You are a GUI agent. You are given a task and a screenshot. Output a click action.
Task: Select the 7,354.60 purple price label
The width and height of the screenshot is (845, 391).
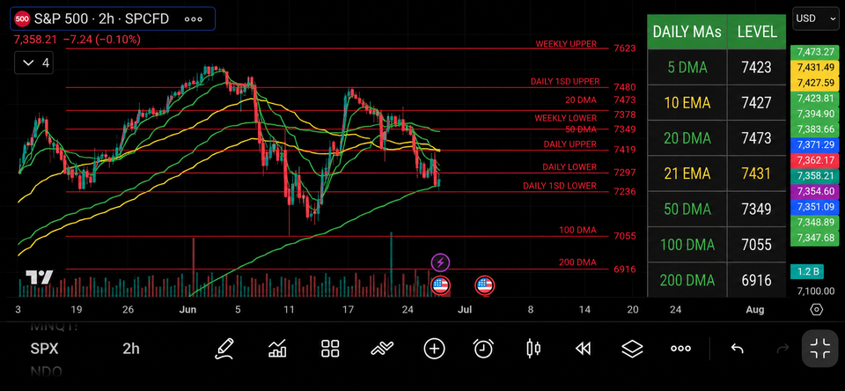click(815, 191)
